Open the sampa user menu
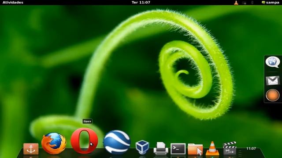The height and width of the screenshot is (158, 282). 271,2
